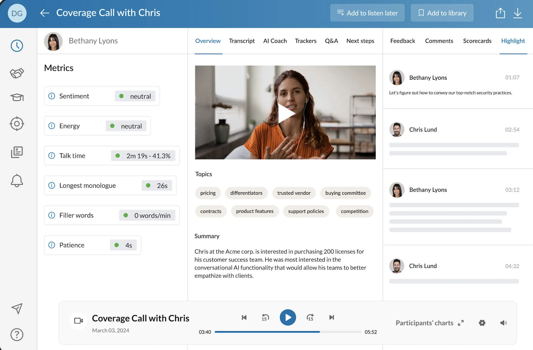The height and width of the screenshot is (350, 533).
Task: Select the competition topic chip
Action: (354, 211)
